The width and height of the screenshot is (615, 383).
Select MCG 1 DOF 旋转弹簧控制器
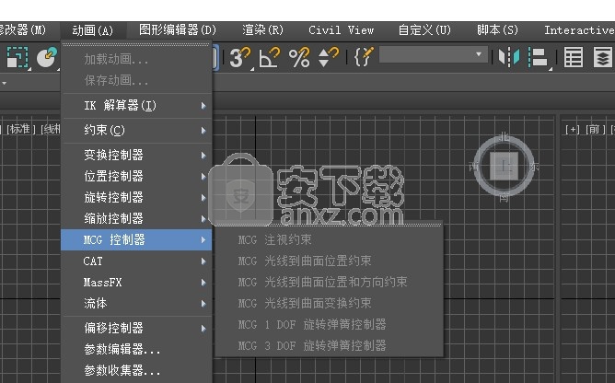(330, 324)
